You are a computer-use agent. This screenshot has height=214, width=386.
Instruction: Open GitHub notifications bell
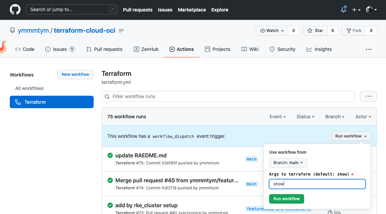[x=343, y=10]
